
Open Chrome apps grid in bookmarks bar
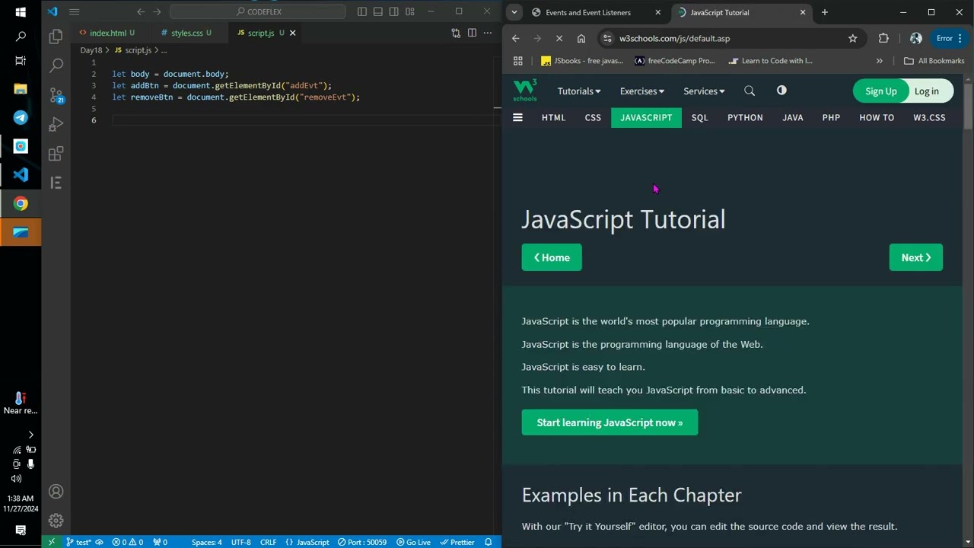[x=518, y=61]
